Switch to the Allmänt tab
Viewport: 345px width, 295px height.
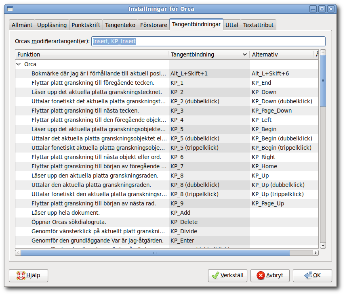[22, 25]
